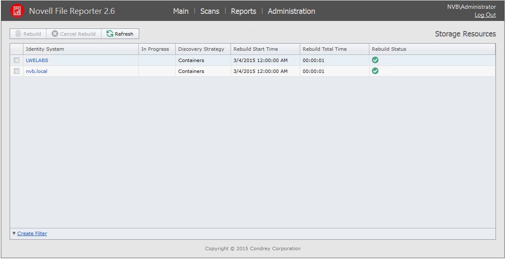The height and width of the screenshot is (259, 506).
Task: Open the Administration menu
Action: pos(291,11)
